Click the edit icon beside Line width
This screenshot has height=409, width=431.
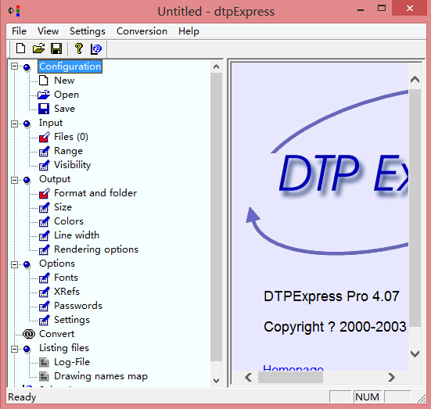tap(45, 235)
